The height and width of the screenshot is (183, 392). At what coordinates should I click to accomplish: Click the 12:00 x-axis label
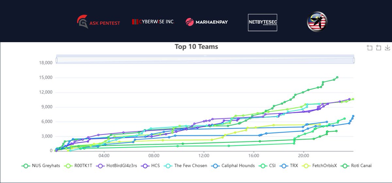[204, 155]
